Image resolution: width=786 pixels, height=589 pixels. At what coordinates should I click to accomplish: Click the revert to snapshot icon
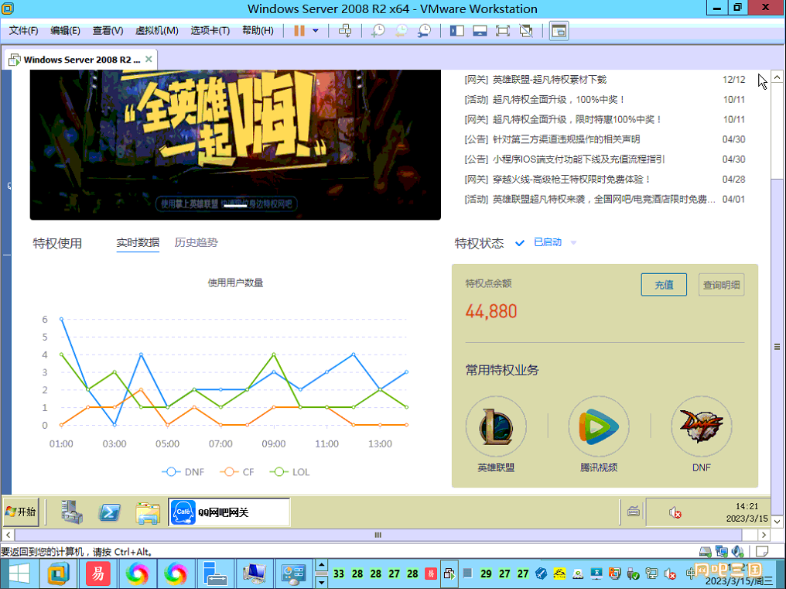tap(401, 31)
